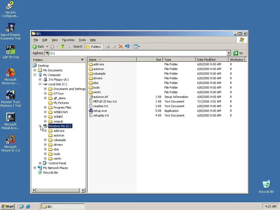Launch Internet Explorer from quick launch
The height and width of the screenshot is (210, 280).
click(28, 206)
